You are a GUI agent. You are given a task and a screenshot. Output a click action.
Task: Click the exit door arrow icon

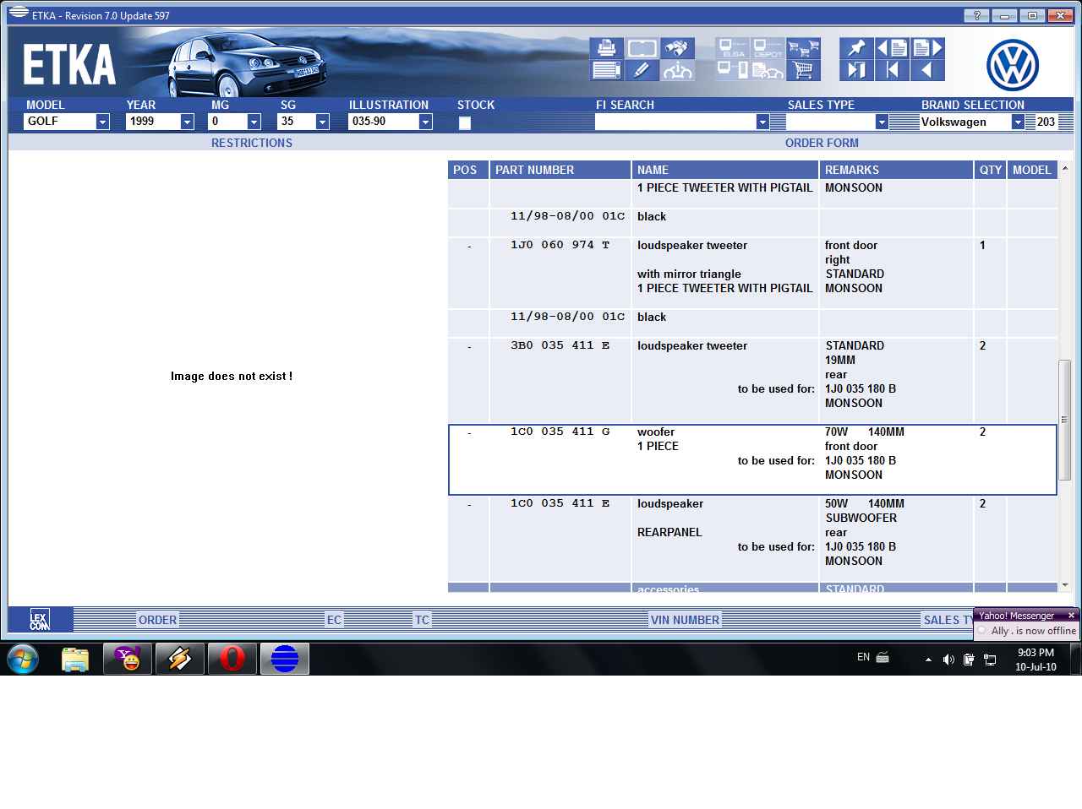[x=856, y=70]
